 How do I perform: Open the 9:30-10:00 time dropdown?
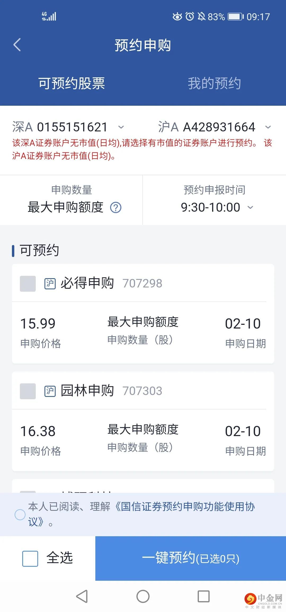[x=250, y=207]
